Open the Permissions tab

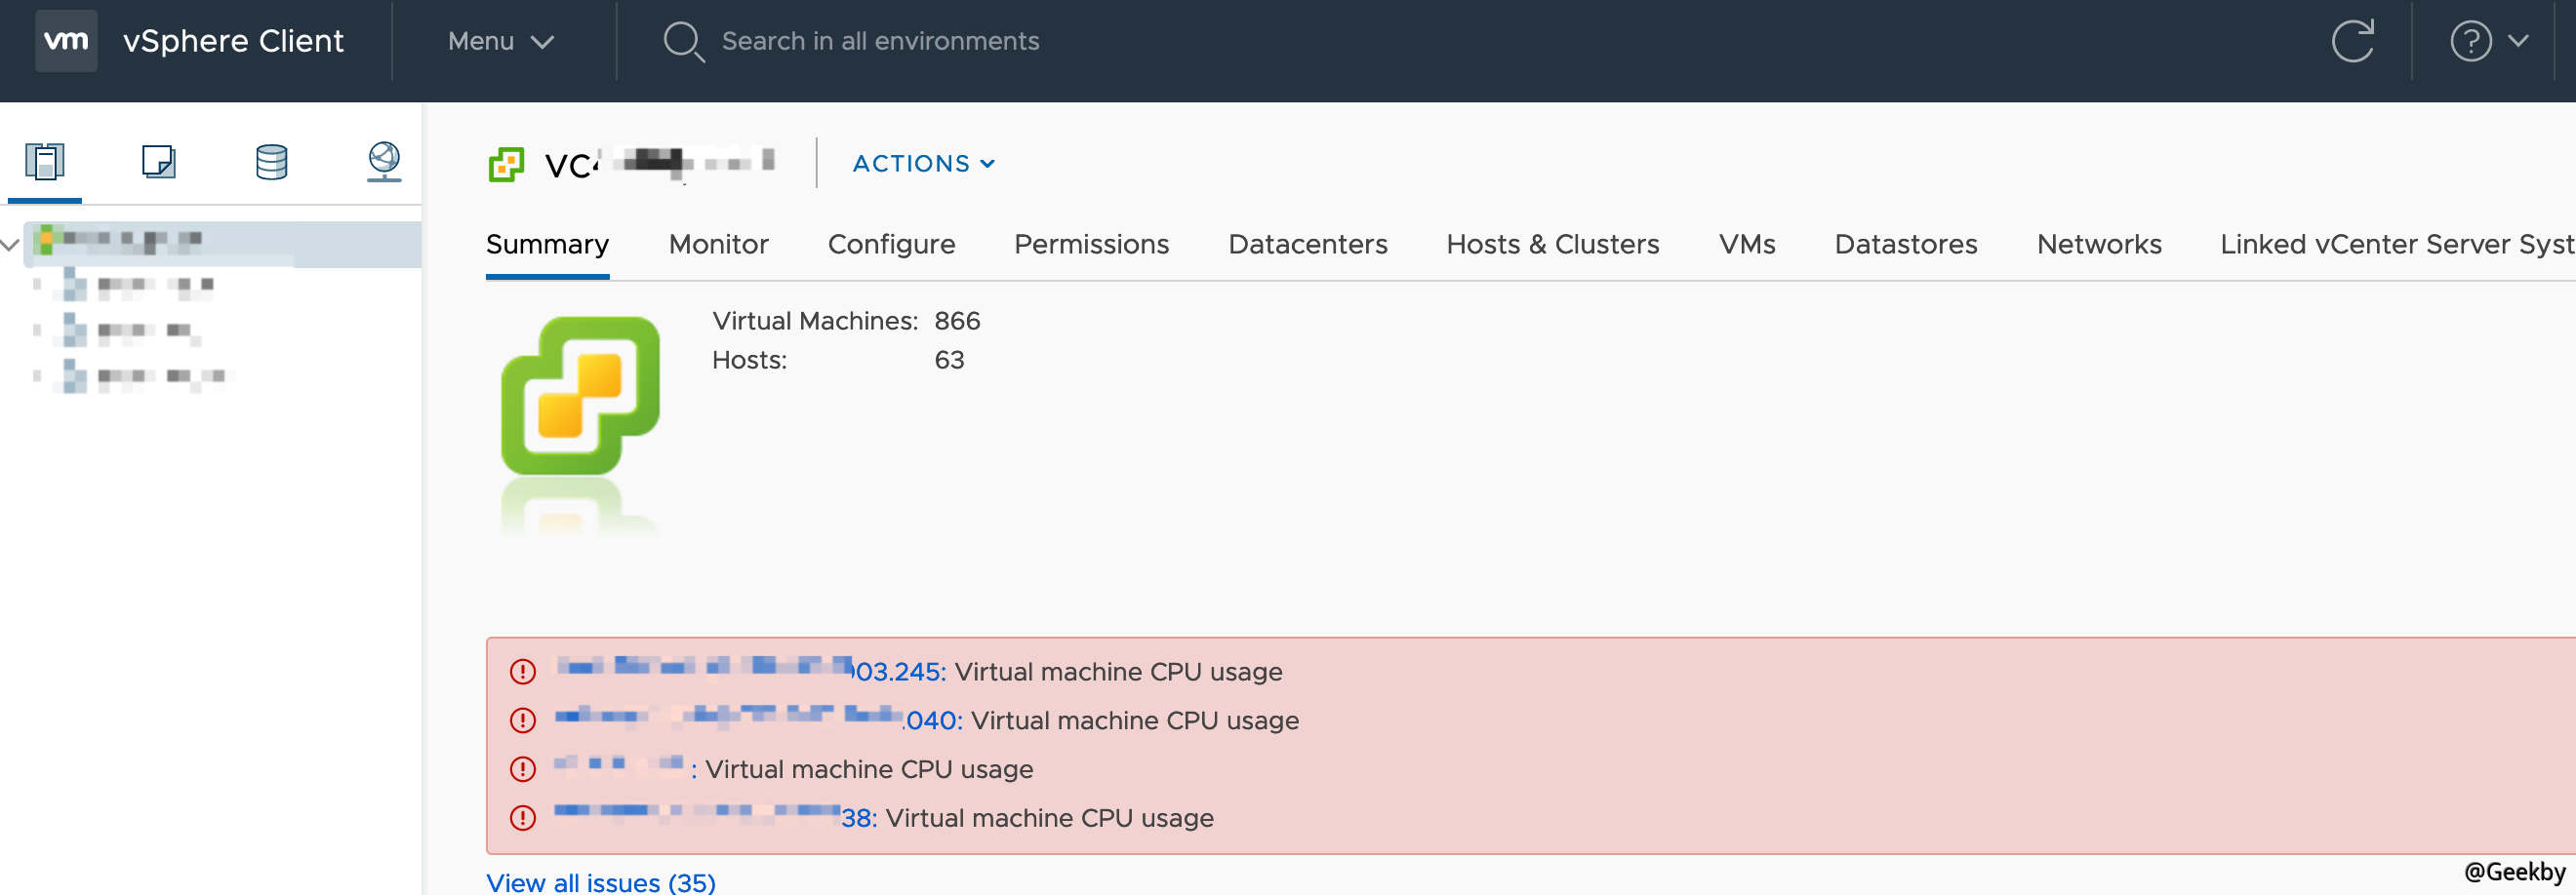(x=1090, y=245)
